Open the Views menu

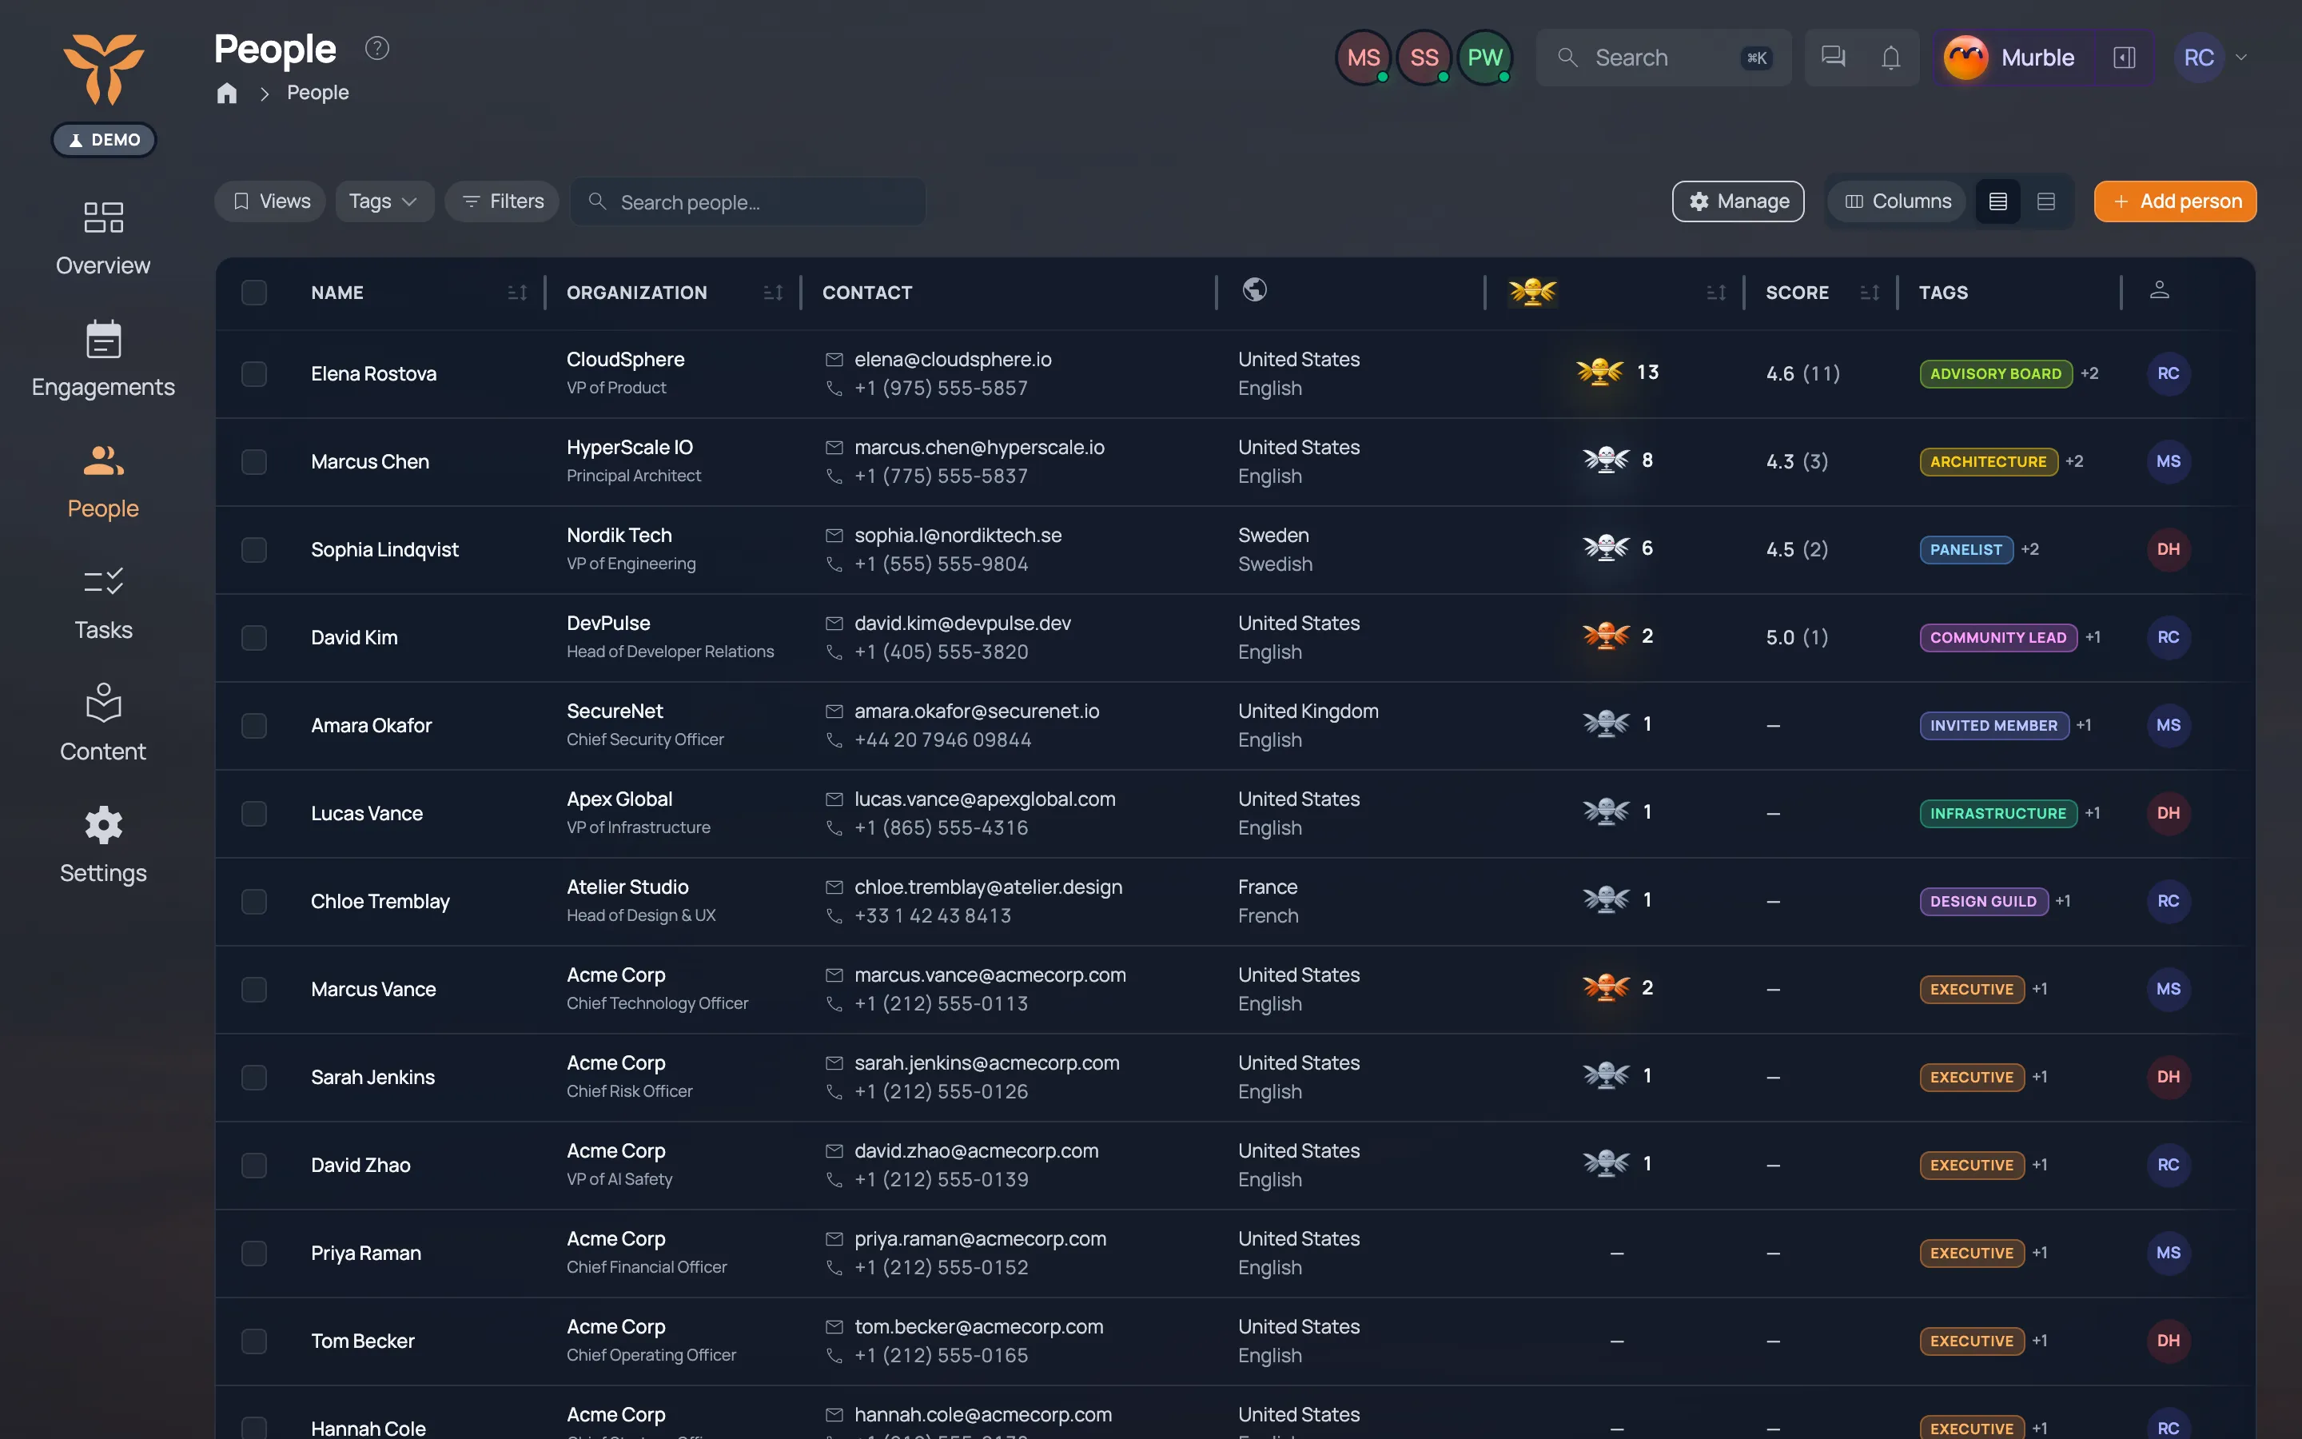(x=271, y=201)
